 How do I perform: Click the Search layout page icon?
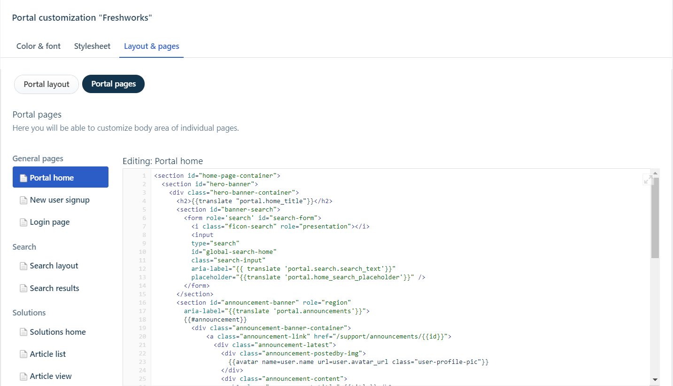(23, 266)
